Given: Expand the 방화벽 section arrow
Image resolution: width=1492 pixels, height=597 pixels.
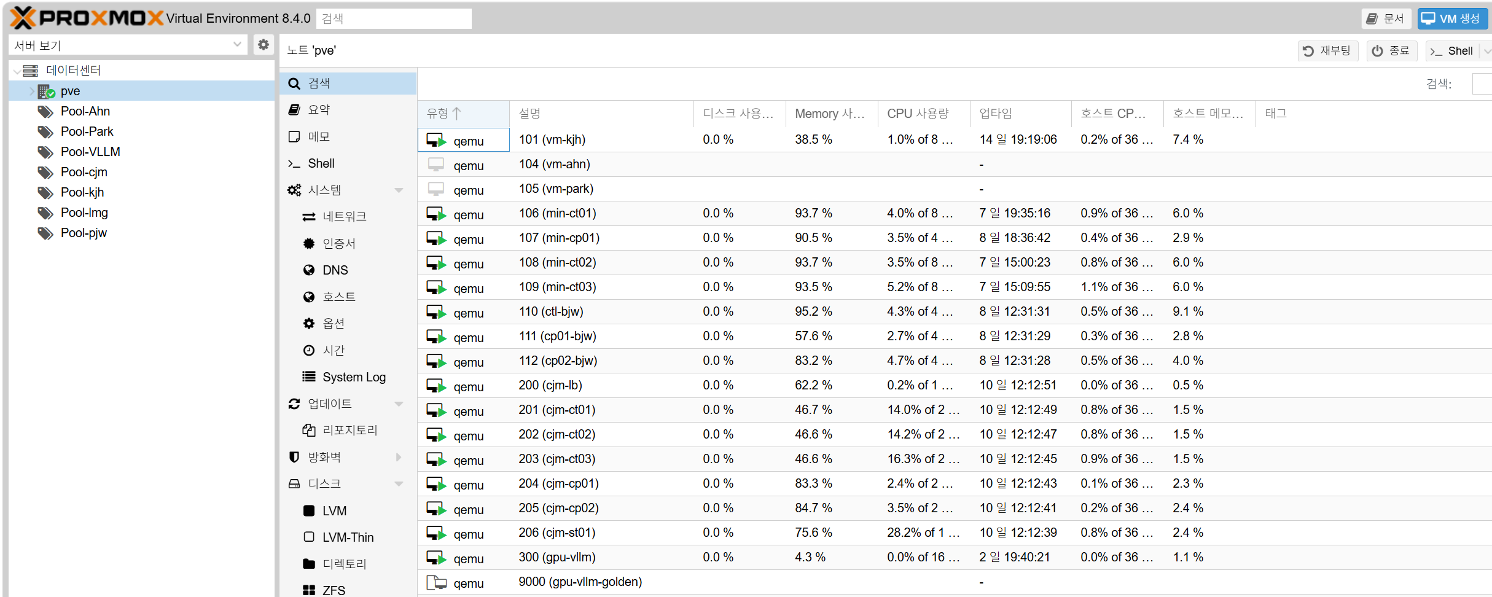Looking at the screenshot, I should (x=399, y=457).
